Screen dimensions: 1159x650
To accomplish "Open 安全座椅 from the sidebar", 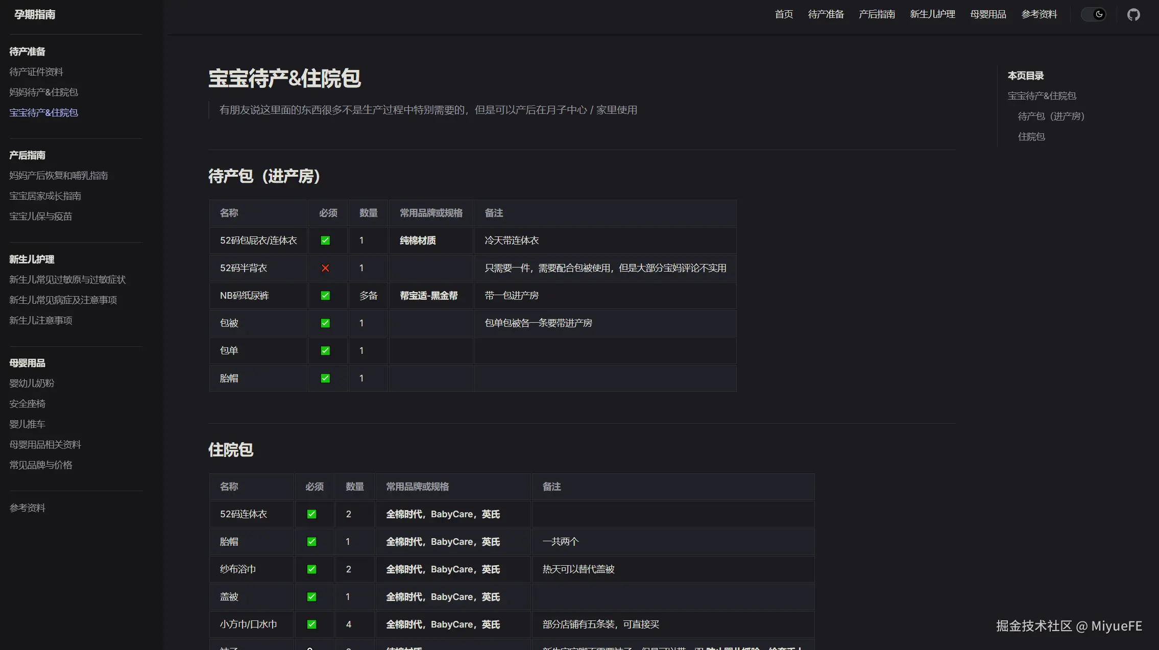I will tap(27, 403).
